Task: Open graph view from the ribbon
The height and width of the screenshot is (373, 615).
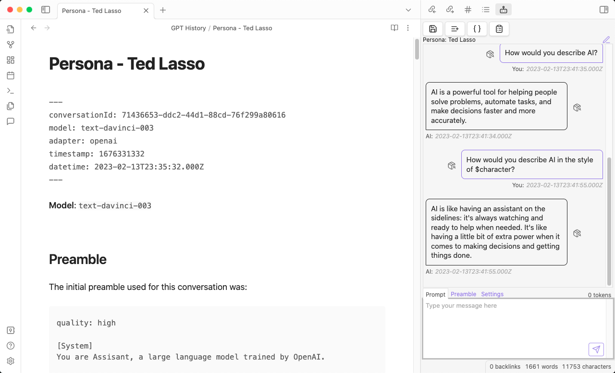Action: point(11,45)
